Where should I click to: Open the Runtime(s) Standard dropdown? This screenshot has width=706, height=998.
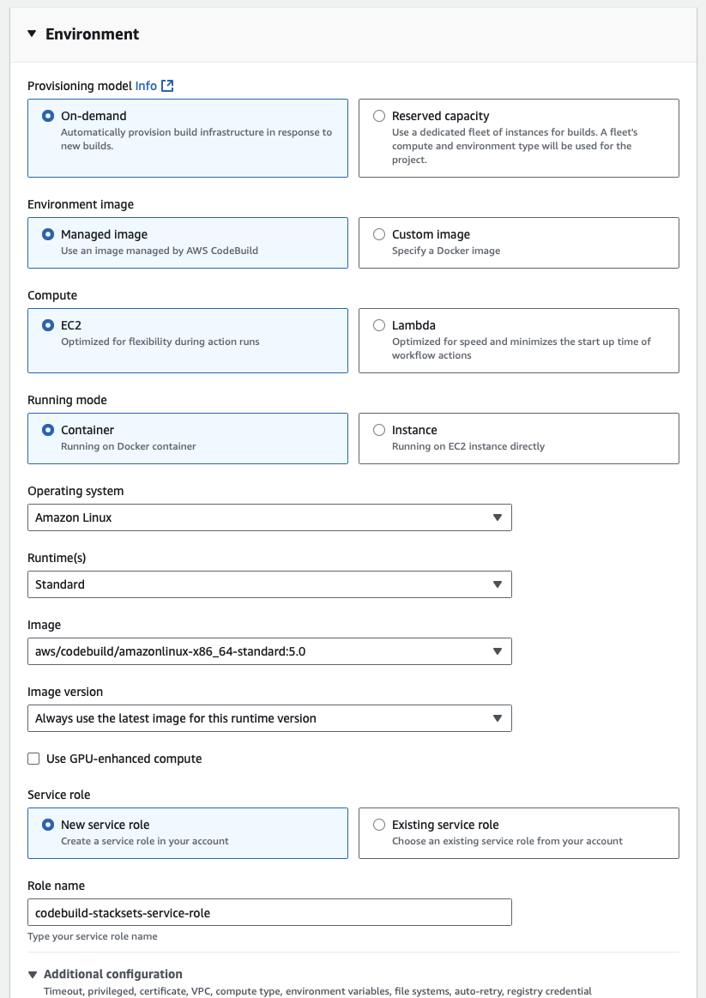[269, 584]
